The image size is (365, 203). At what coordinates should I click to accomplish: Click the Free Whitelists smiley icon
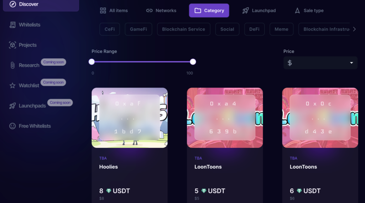point(13,126)
